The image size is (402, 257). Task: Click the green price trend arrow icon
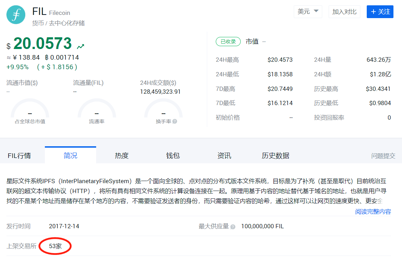click(x=80, y=47)
